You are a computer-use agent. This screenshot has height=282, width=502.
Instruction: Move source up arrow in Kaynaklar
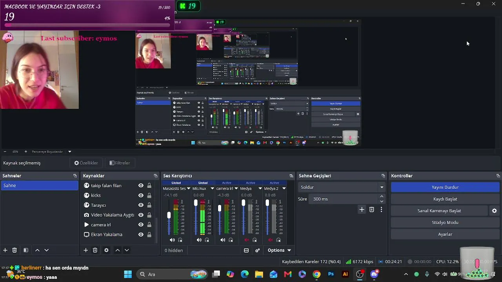pyautogui.click(x=117, y=250)
